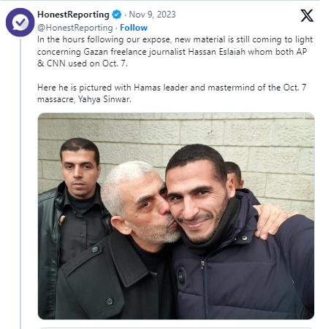Open the X logo link
This screenshot has height=329, width=320.
coord(307,15)
